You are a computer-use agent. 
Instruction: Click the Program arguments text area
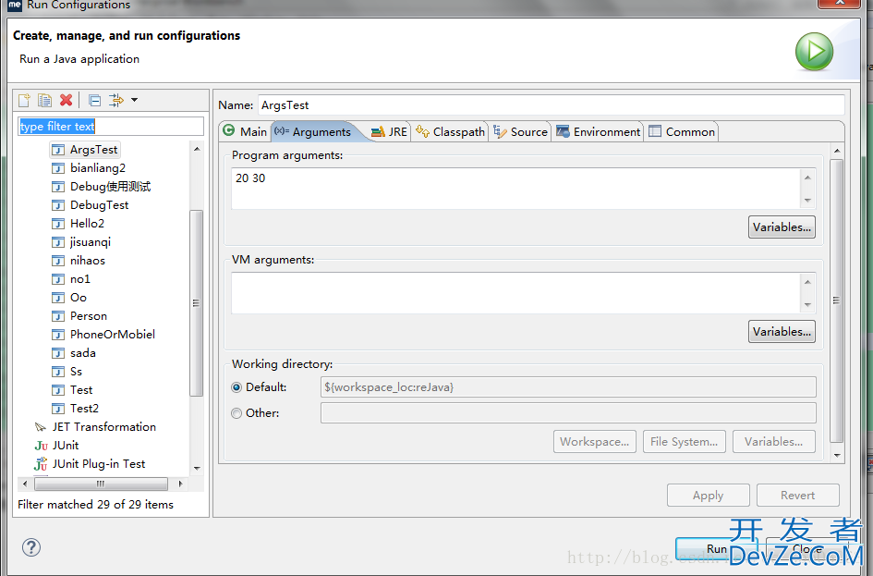click(x=516, y=189)
